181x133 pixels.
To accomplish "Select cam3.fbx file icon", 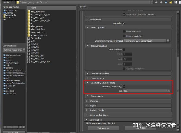I will [x=29, y=50].
